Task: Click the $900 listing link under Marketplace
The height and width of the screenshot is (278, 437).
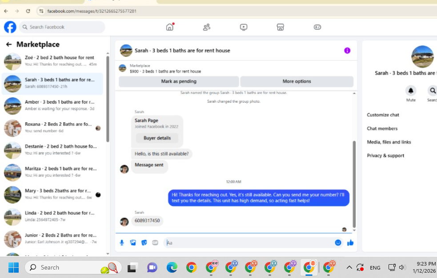Action: pos(165,71)
